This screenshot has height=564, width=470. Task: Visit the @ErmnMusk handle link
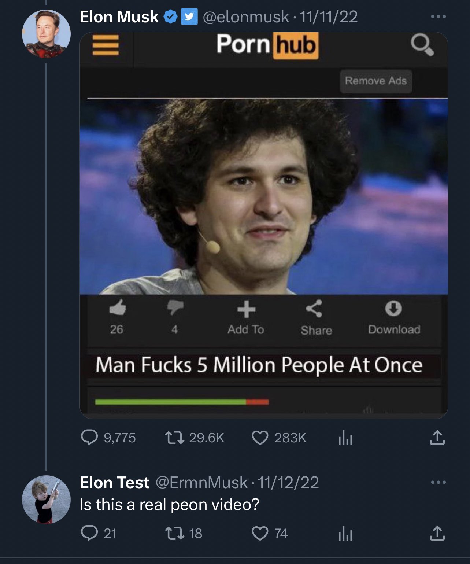(x=201, y=483)
